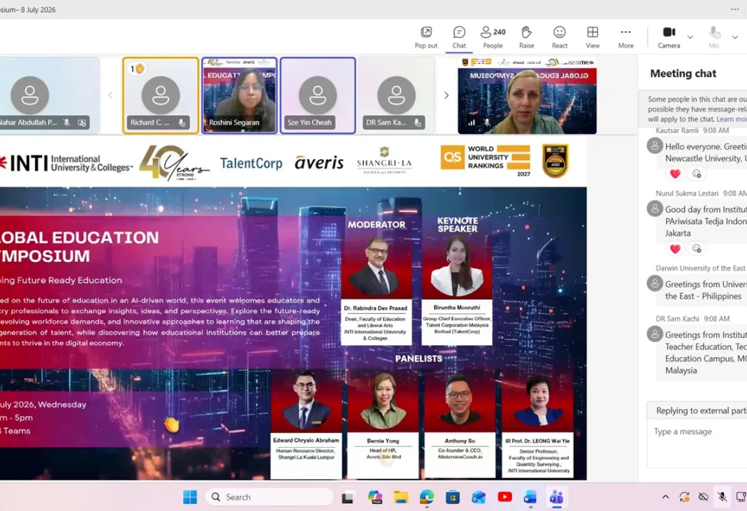
Task: Toggle the heart reaction on Nurul's message
Action: [675, 249]
